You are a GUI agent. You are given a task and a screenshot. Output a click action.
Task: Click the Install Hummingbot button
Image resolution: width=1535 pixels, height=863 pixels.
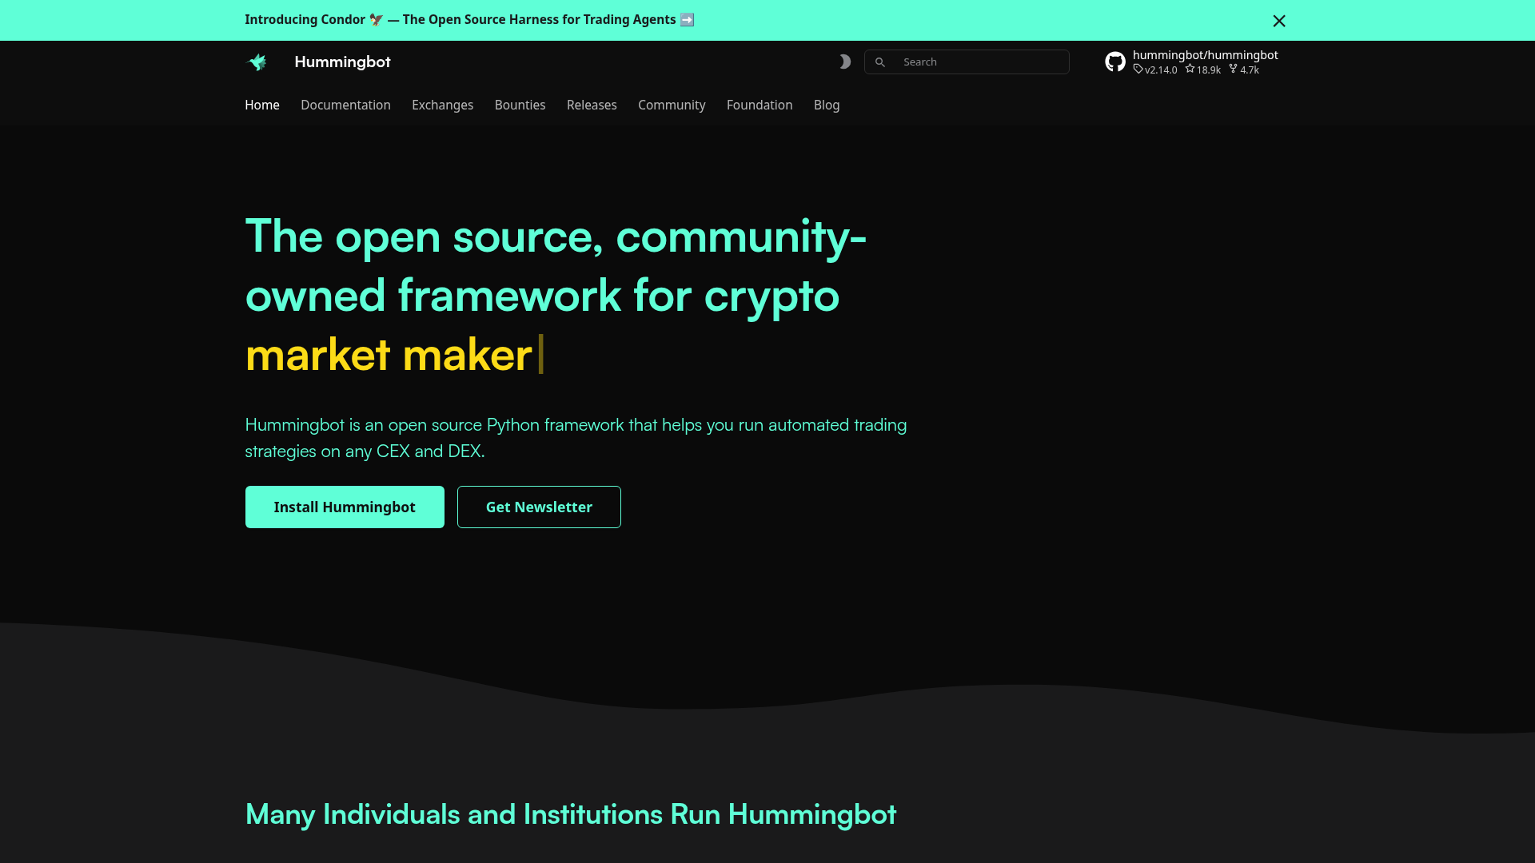tap(345, 507)
